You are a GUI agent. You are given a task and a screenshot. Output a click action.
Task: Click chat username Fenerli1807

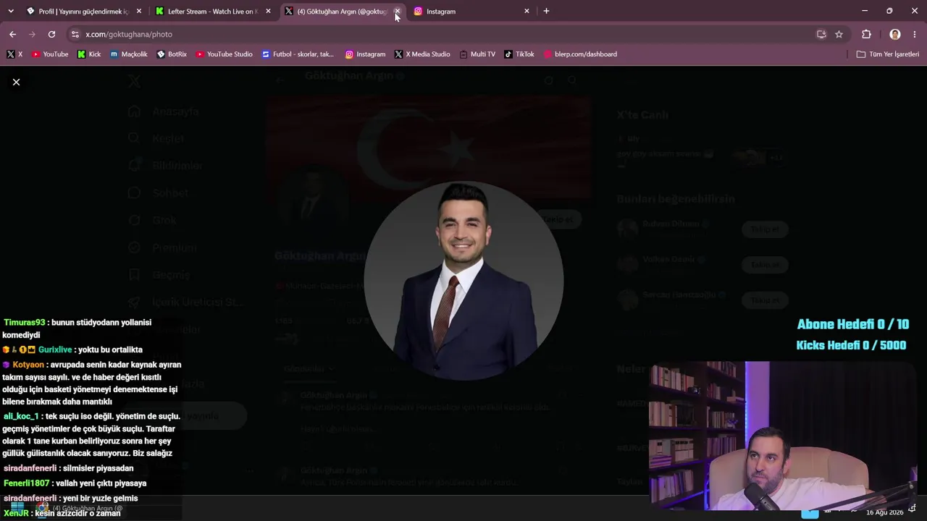point(27,483)
